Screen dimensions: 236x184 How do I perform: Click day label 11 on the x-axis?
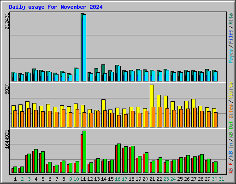click(83, 179)
